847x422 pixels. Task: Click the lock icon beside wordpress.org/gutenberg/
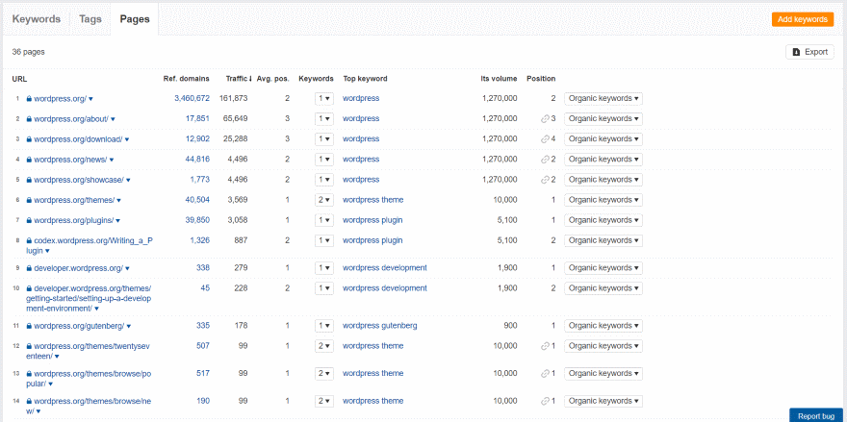29,327
